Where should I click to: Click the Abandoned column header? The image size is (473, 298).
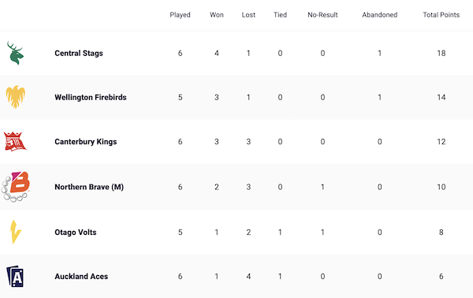379,15
